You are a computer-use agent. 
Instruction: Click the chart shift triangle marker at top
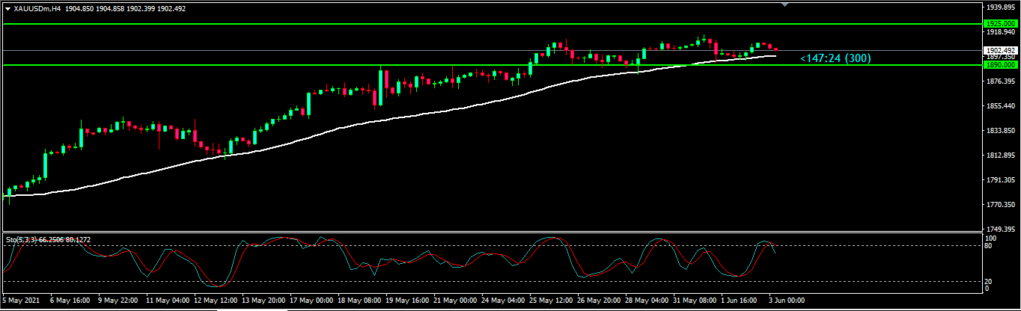784,4
